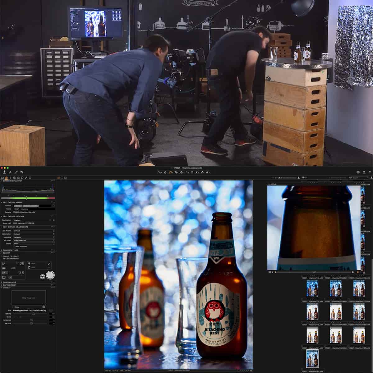This screenshot has height=373, width=373.
Task: Open the Metadata tool tab
Action: (30, 178)
